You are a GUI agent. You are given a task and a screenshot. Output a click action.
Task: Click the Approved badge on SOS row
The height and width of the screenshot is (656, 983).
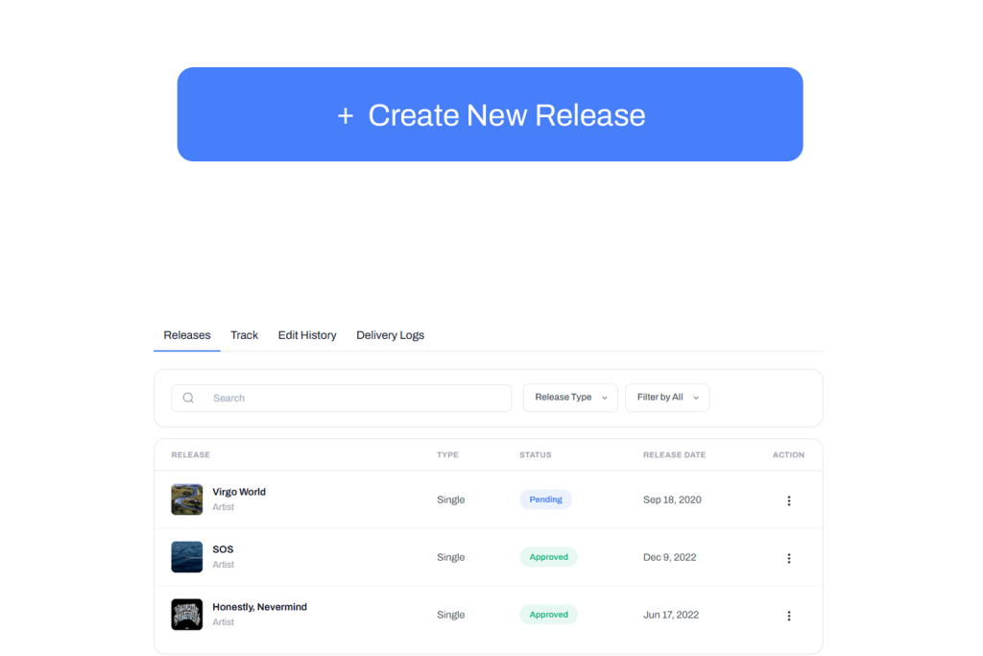click(x=548, y=557)
